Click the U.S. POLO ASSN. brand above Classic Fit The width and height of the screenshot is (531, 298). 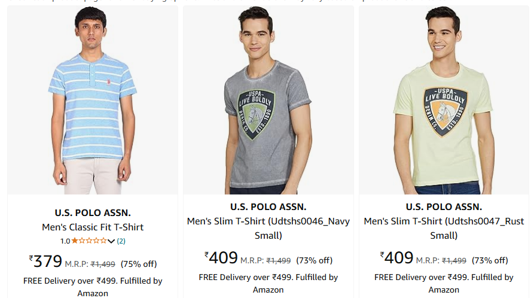click(93, 213)
